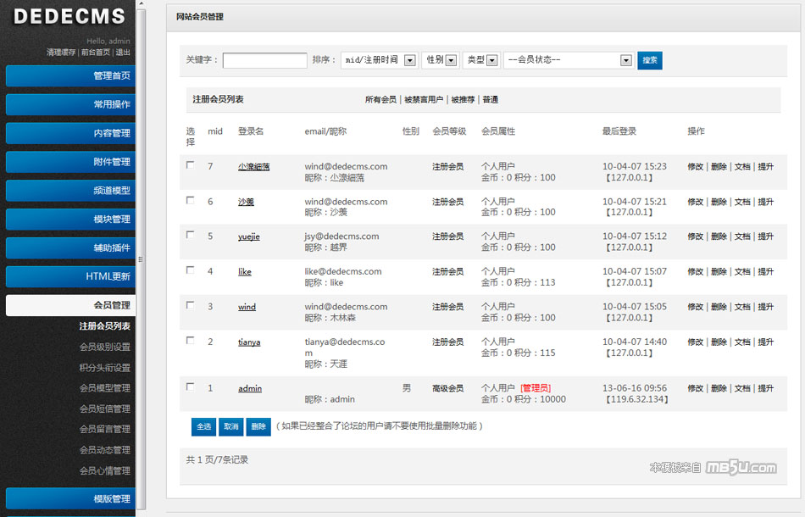The height and width of the screenshot is (517, 805).
Task: Click the 删除 batch delete button
Action: pos(258,427)
